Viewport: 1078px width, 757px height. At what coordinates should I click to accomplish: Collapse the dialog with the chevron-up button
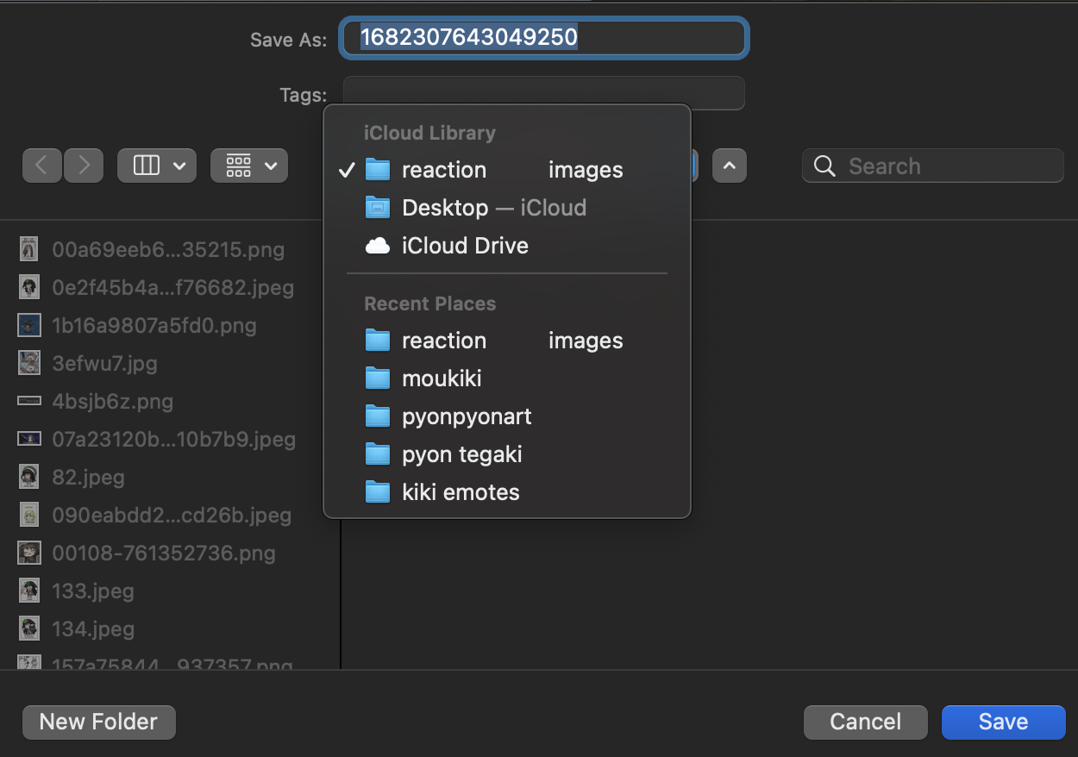point(729,166)
